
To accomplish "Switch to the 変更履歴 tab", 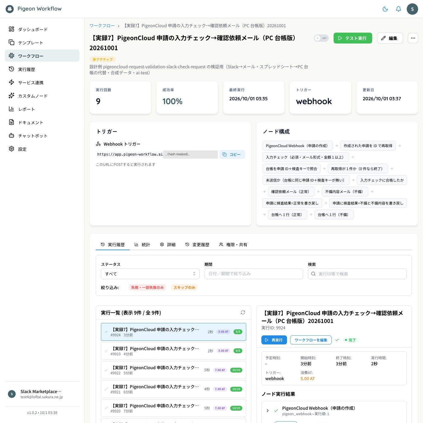I will 197,244.
